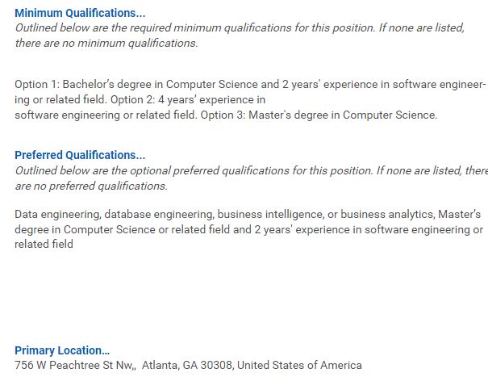Click the line starting 'Data engineering, database engineering'
This screenshot has height=377, width=488.
(248, 215)
